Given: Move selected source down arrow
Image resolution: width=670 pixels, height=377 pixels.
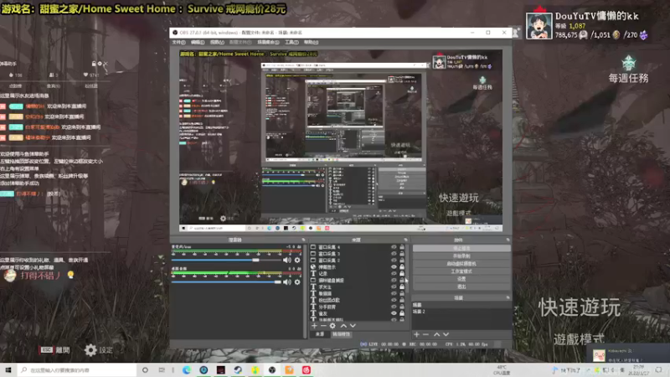Looking at the screenshot, I should click(x=353, y=326).
